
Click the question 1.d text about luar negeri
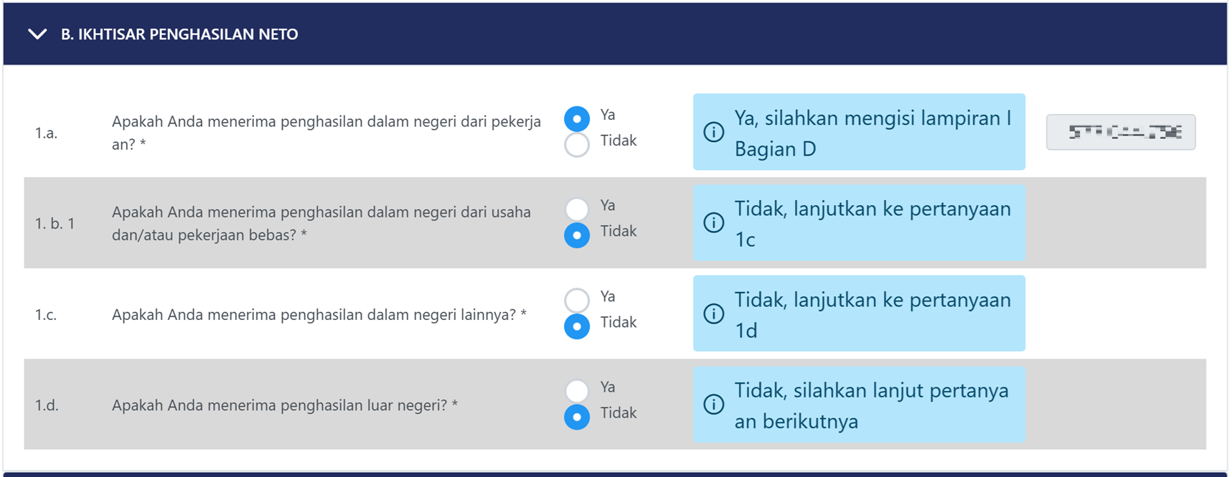[x=284, y=405]
